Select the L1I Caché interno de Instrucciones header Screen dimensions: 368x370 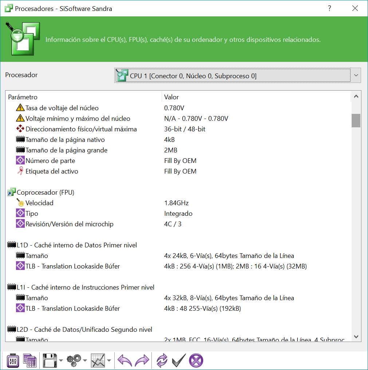pyautogui.click(x=178, y=287)
